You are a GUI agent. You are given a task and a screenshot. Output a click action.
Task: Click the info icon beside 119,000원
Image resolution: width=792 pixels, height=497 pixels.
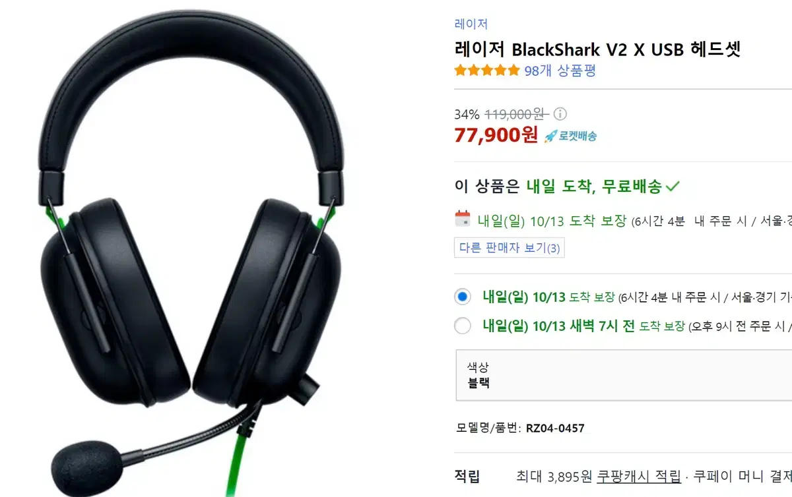560,113
